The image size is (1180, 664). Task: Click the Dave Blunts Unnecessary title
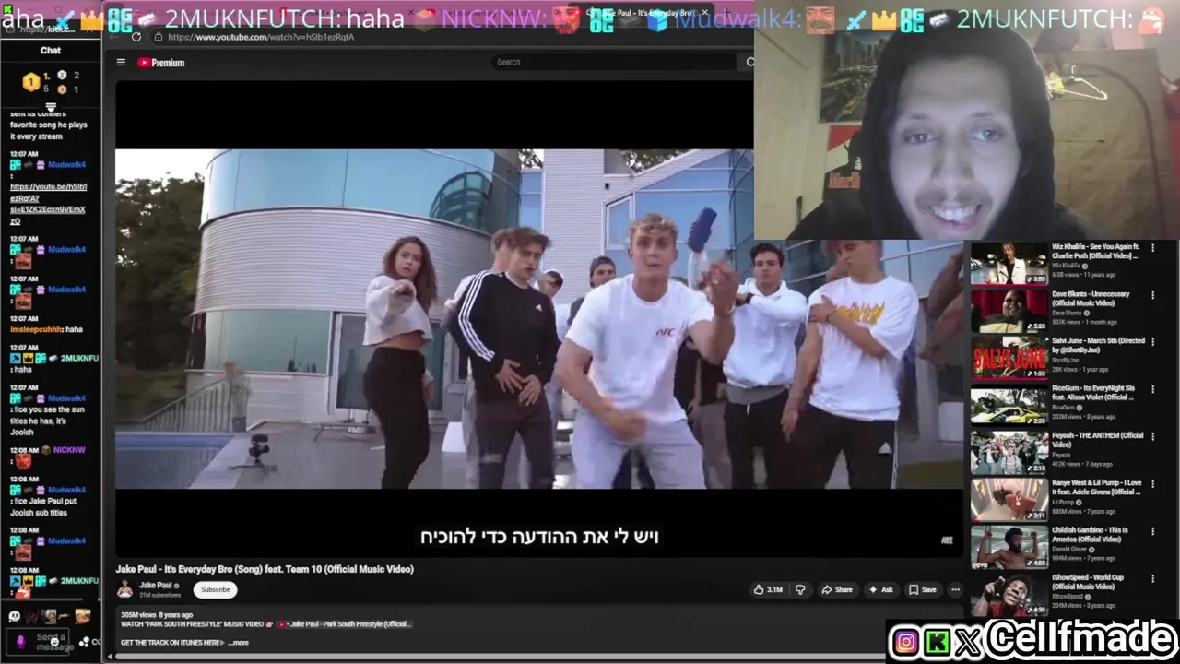click(1091, 299)
